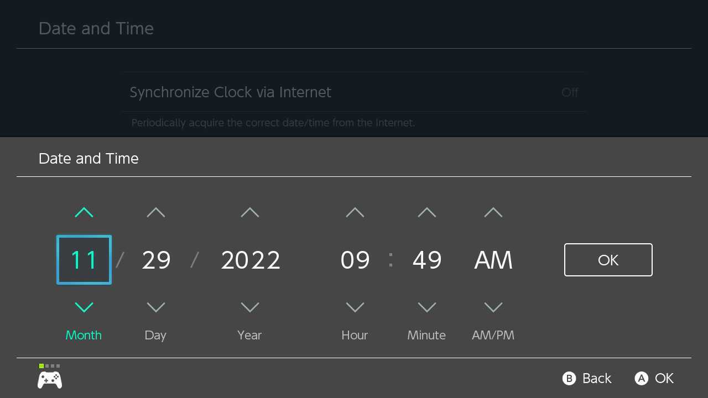Screen dimensions: 708x398
Task: Decrement the Minute with down chevron
Action: [427, 307]
